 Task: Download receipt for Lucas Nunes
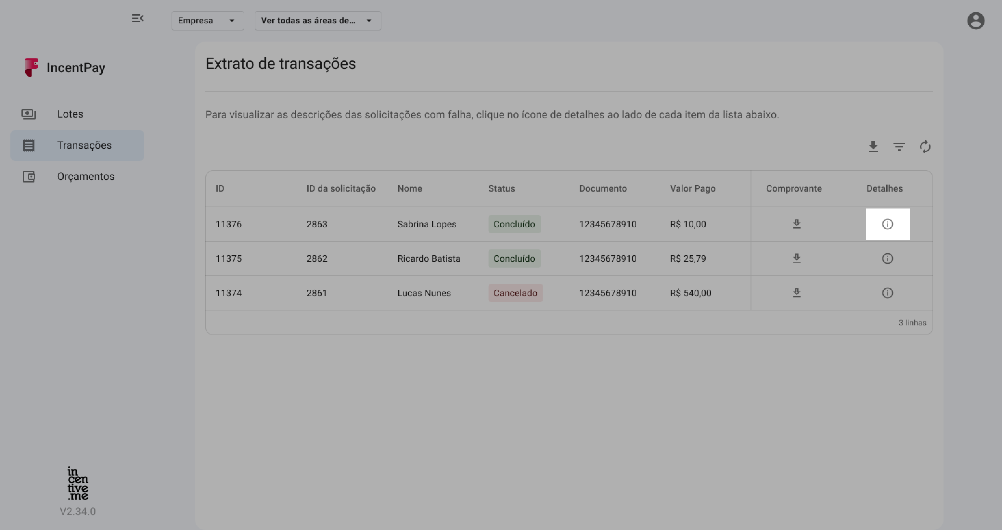[797, 293]
